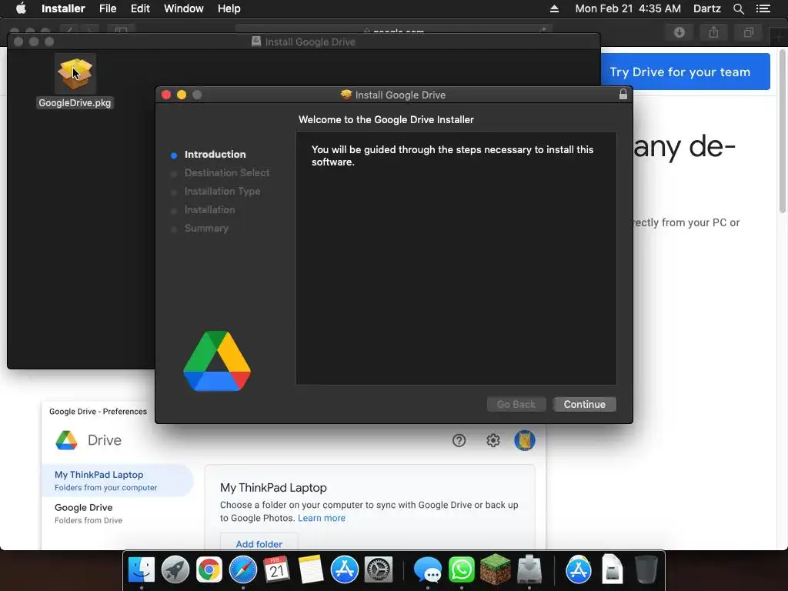Open the blue App Store icon beside Notes
Viewport: 788px width, 591px height.
click(344, 569)
